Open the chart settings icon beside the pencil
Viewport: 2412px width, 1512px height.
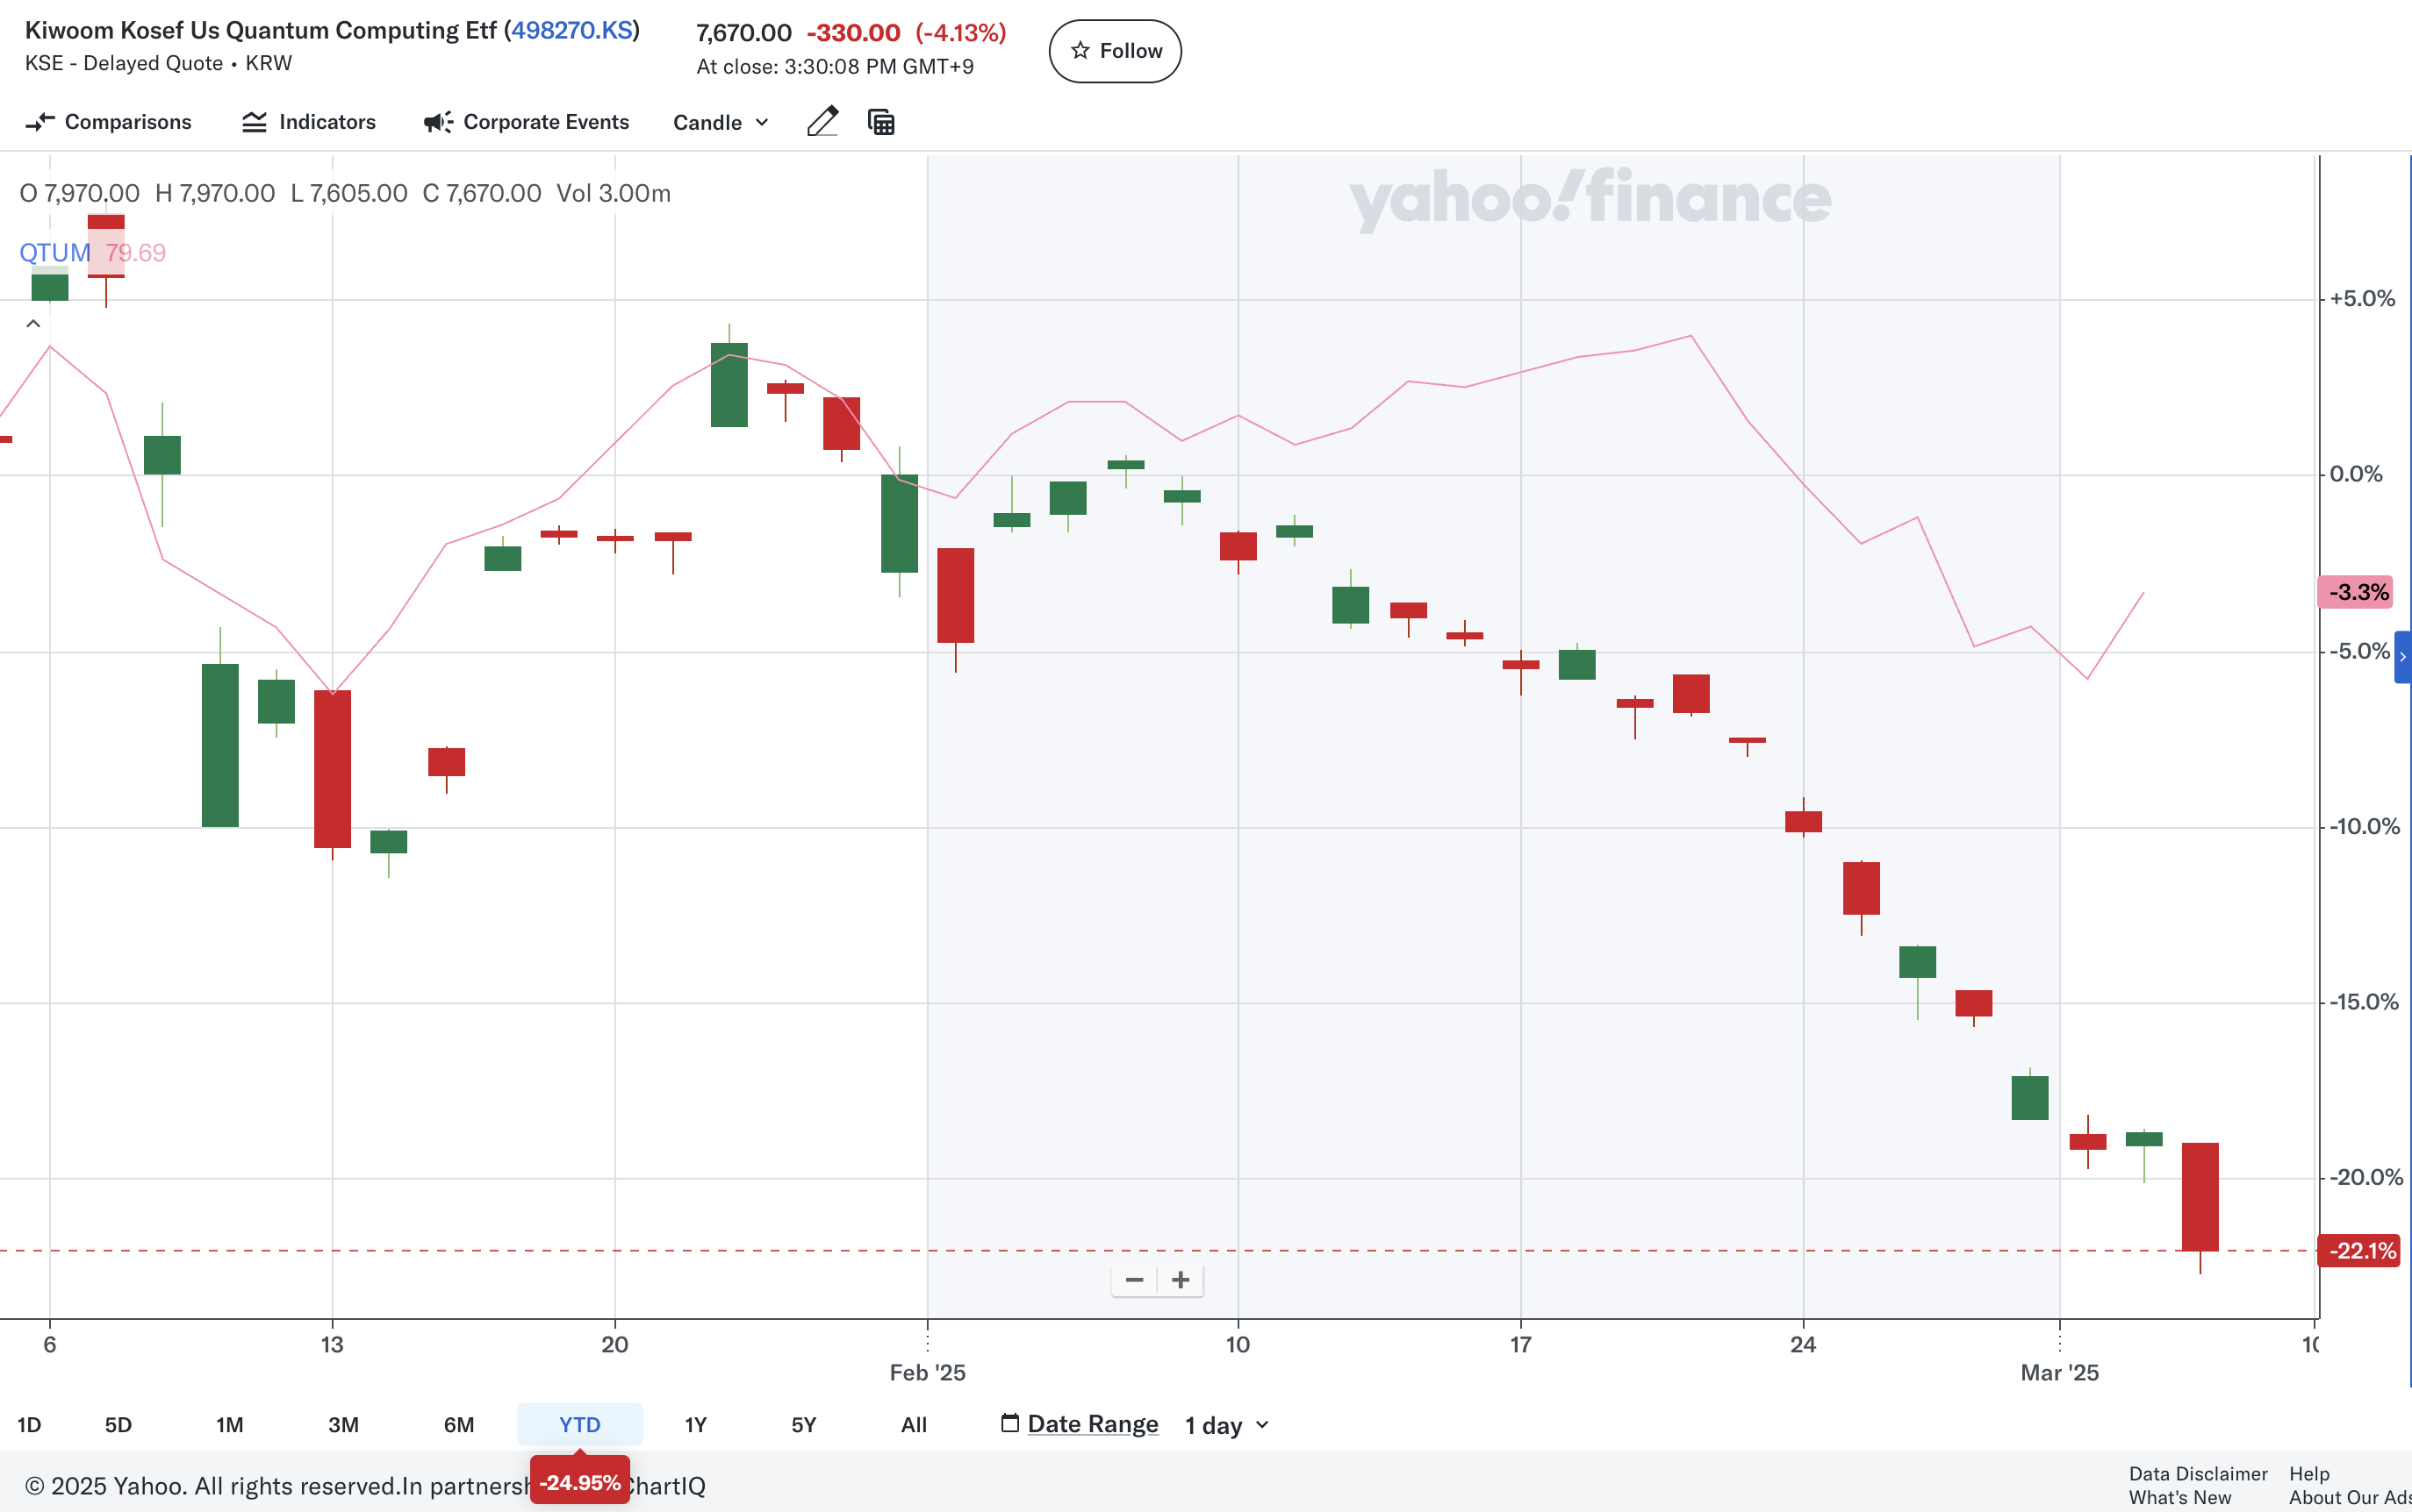[879, 121]
